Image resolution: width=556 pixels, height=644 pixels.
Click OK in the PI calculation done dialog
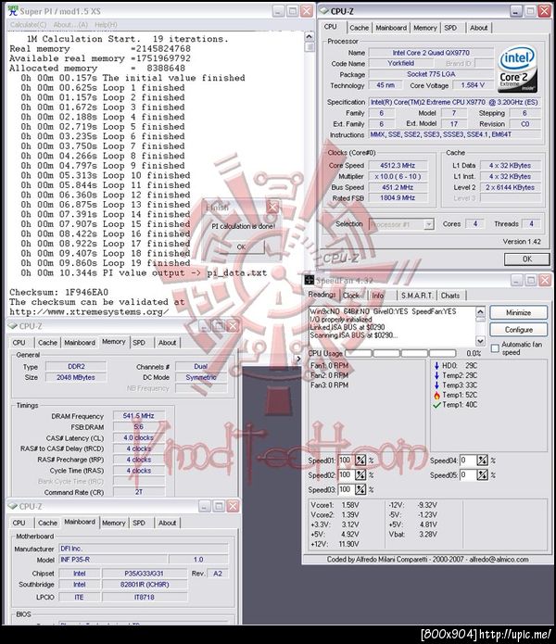click(241, 246)
